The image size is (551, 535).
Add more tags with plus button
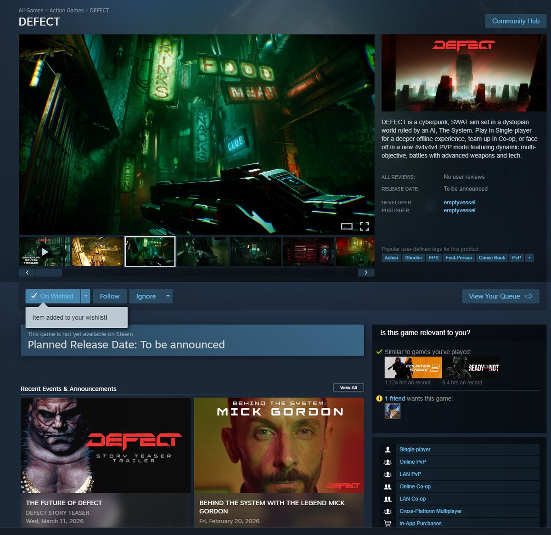pos(529,258)
